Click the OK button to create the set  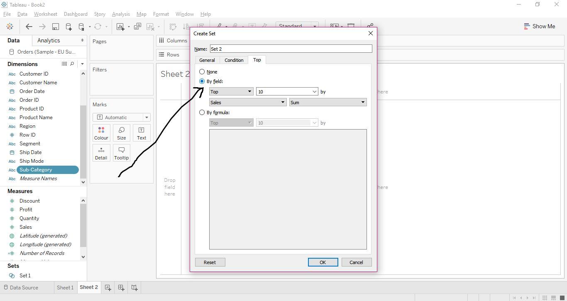coord(323,262)
